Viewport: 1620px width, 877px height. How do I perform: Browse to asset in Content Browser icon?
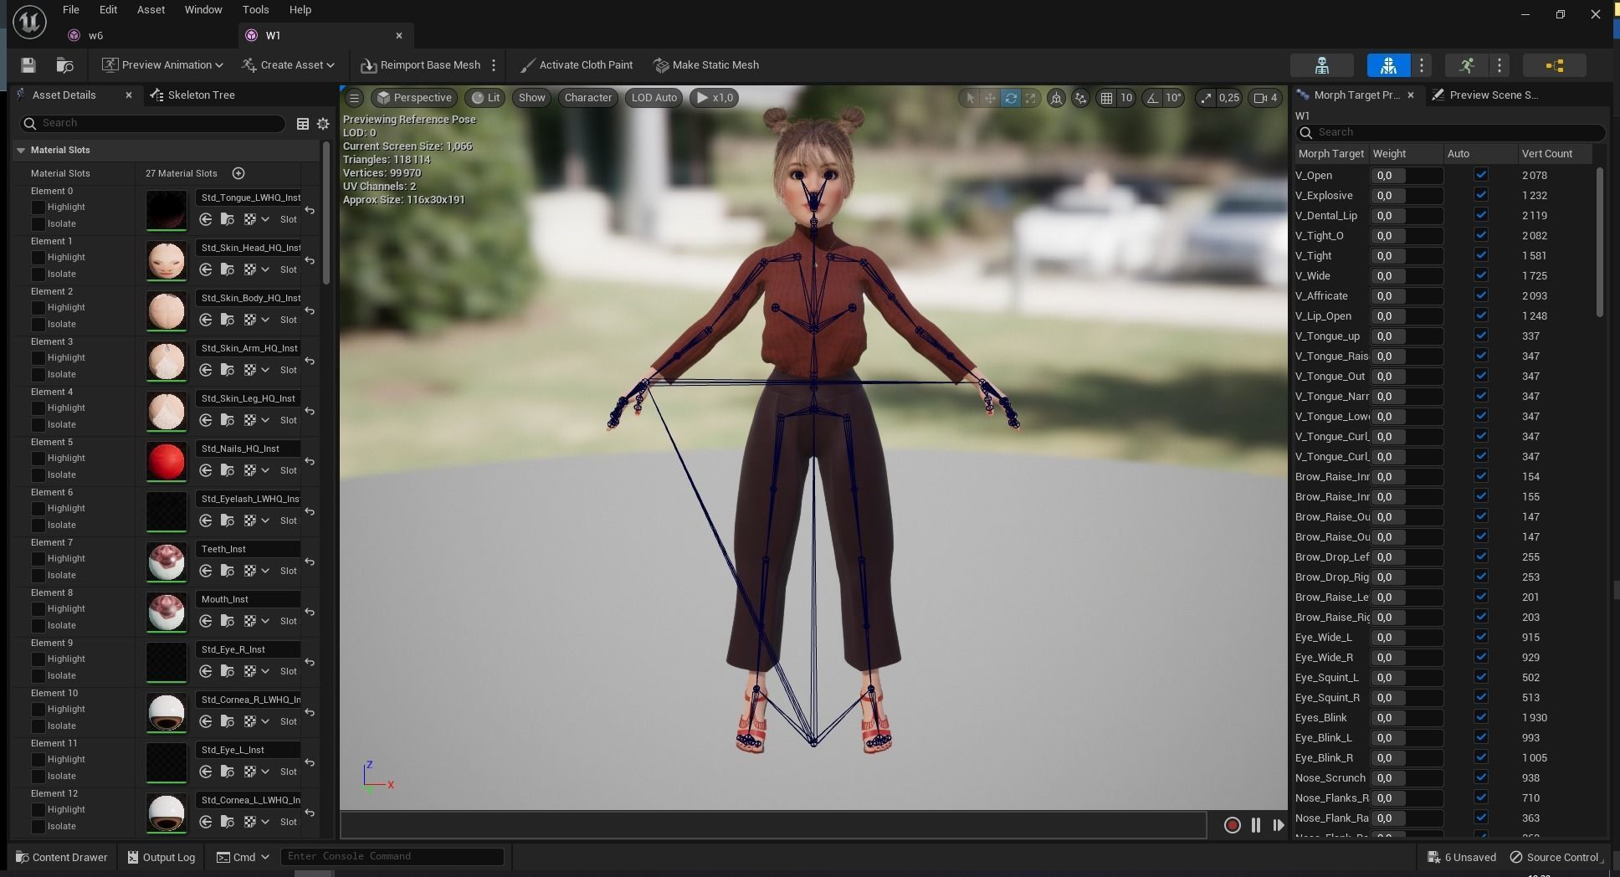pyautogui.click(x=64, y=65)
